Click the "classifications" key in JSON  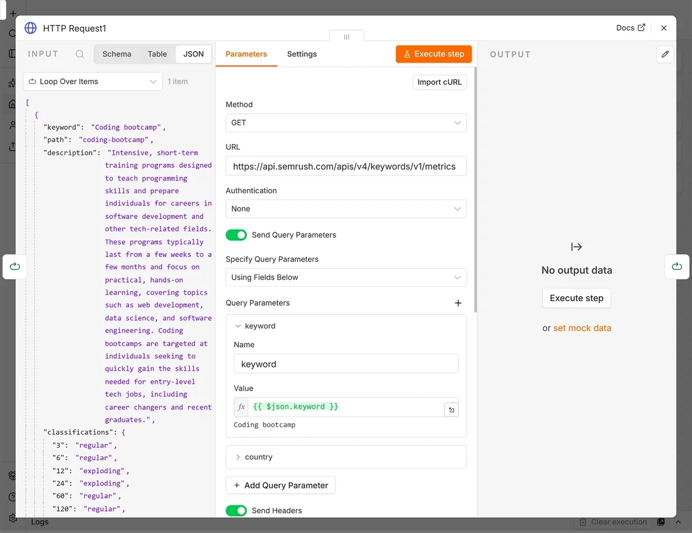[x=78, y=432]
